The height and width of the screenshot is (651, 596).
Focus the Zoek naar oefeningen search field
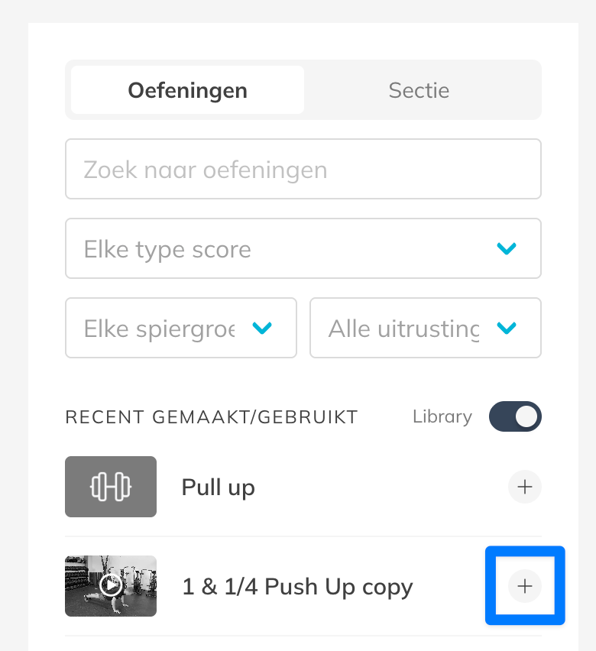pyautogui.click(x=303, y=169)
